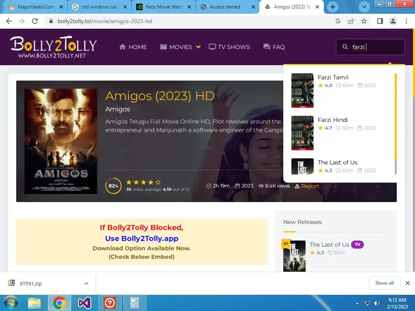Go back using browser back arrow
The height and width of the screenshot is (311, 415).
click(x=9, y=21)
